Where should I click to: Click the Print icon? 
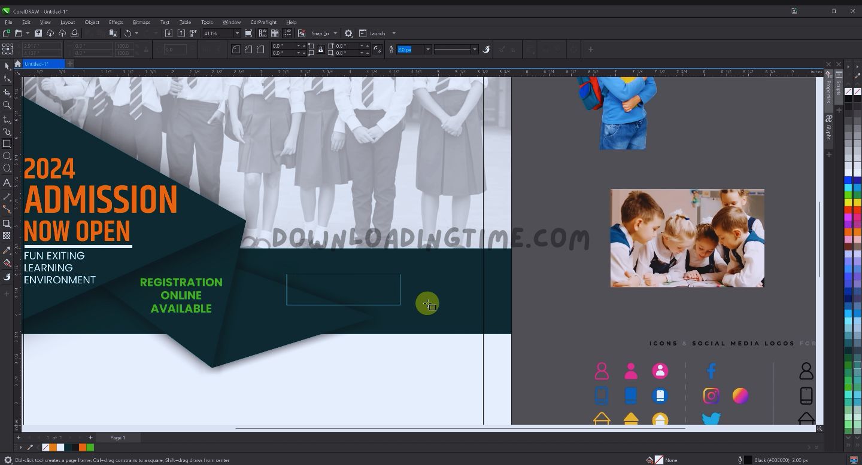(x=74, y=33)
